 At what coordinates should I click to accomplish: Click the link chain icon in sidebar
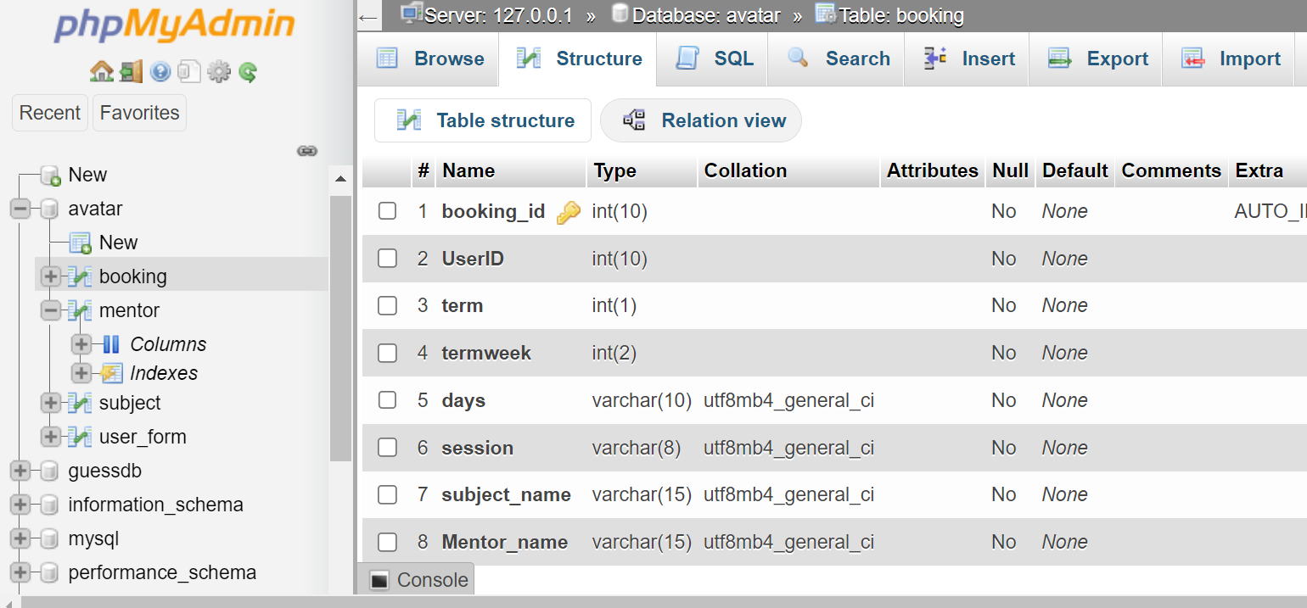(306, 151)
